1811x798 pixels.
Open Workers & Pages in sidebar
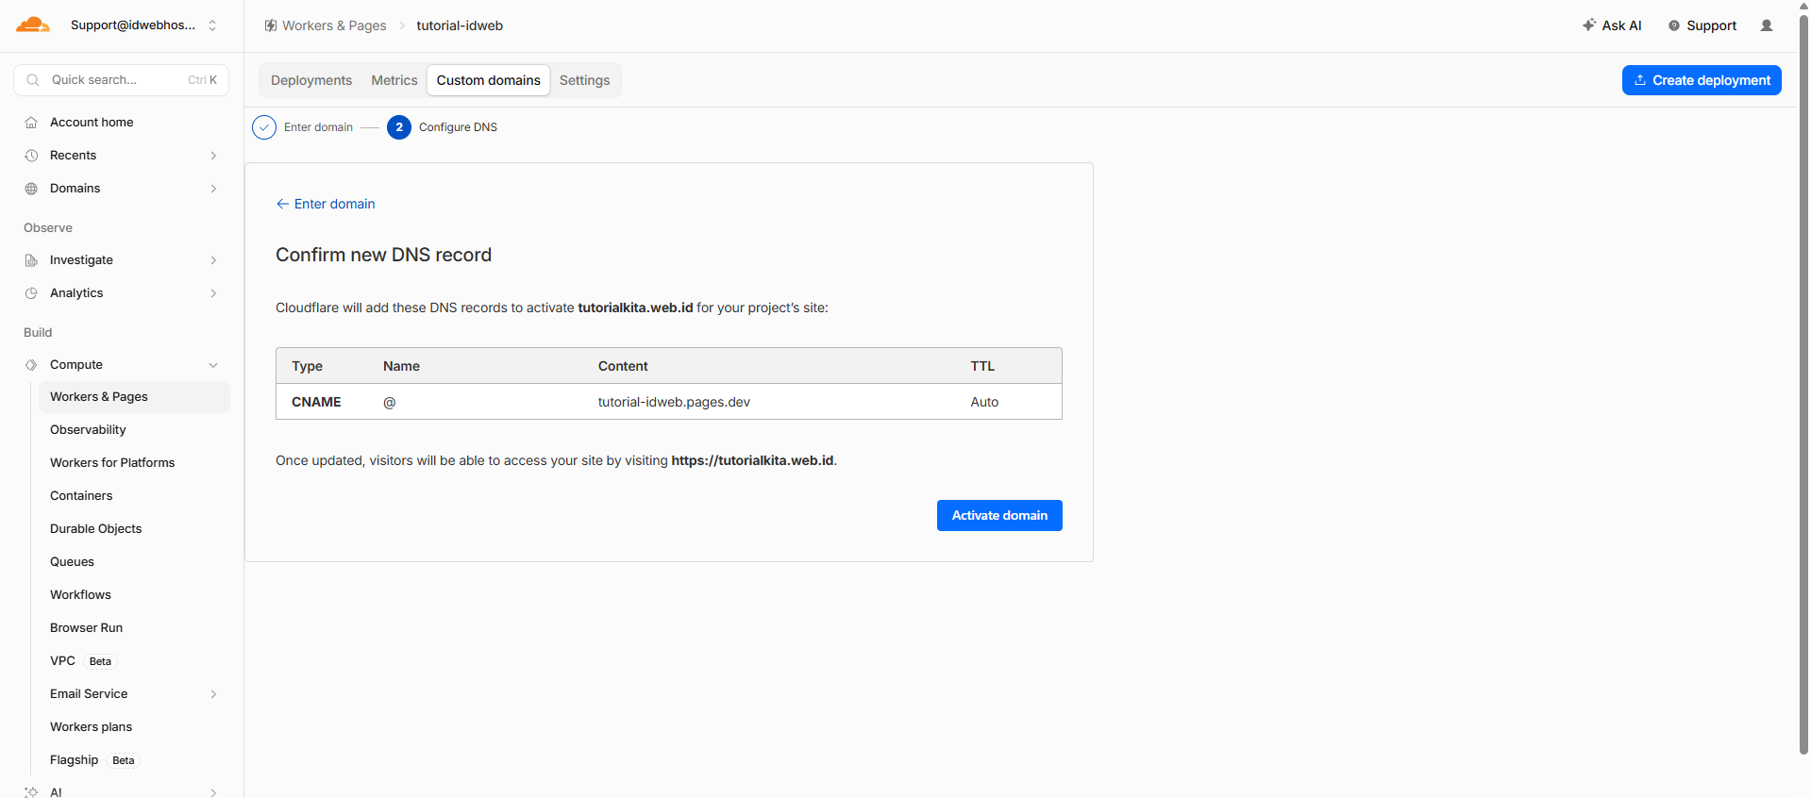[x=134, y=397]
